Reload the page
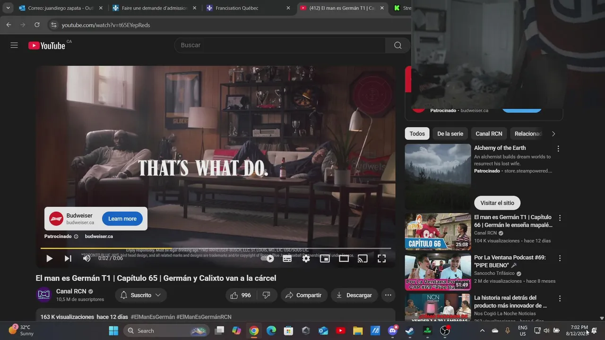The width and height of the screenshot is (605, 340). coord(37,25)
